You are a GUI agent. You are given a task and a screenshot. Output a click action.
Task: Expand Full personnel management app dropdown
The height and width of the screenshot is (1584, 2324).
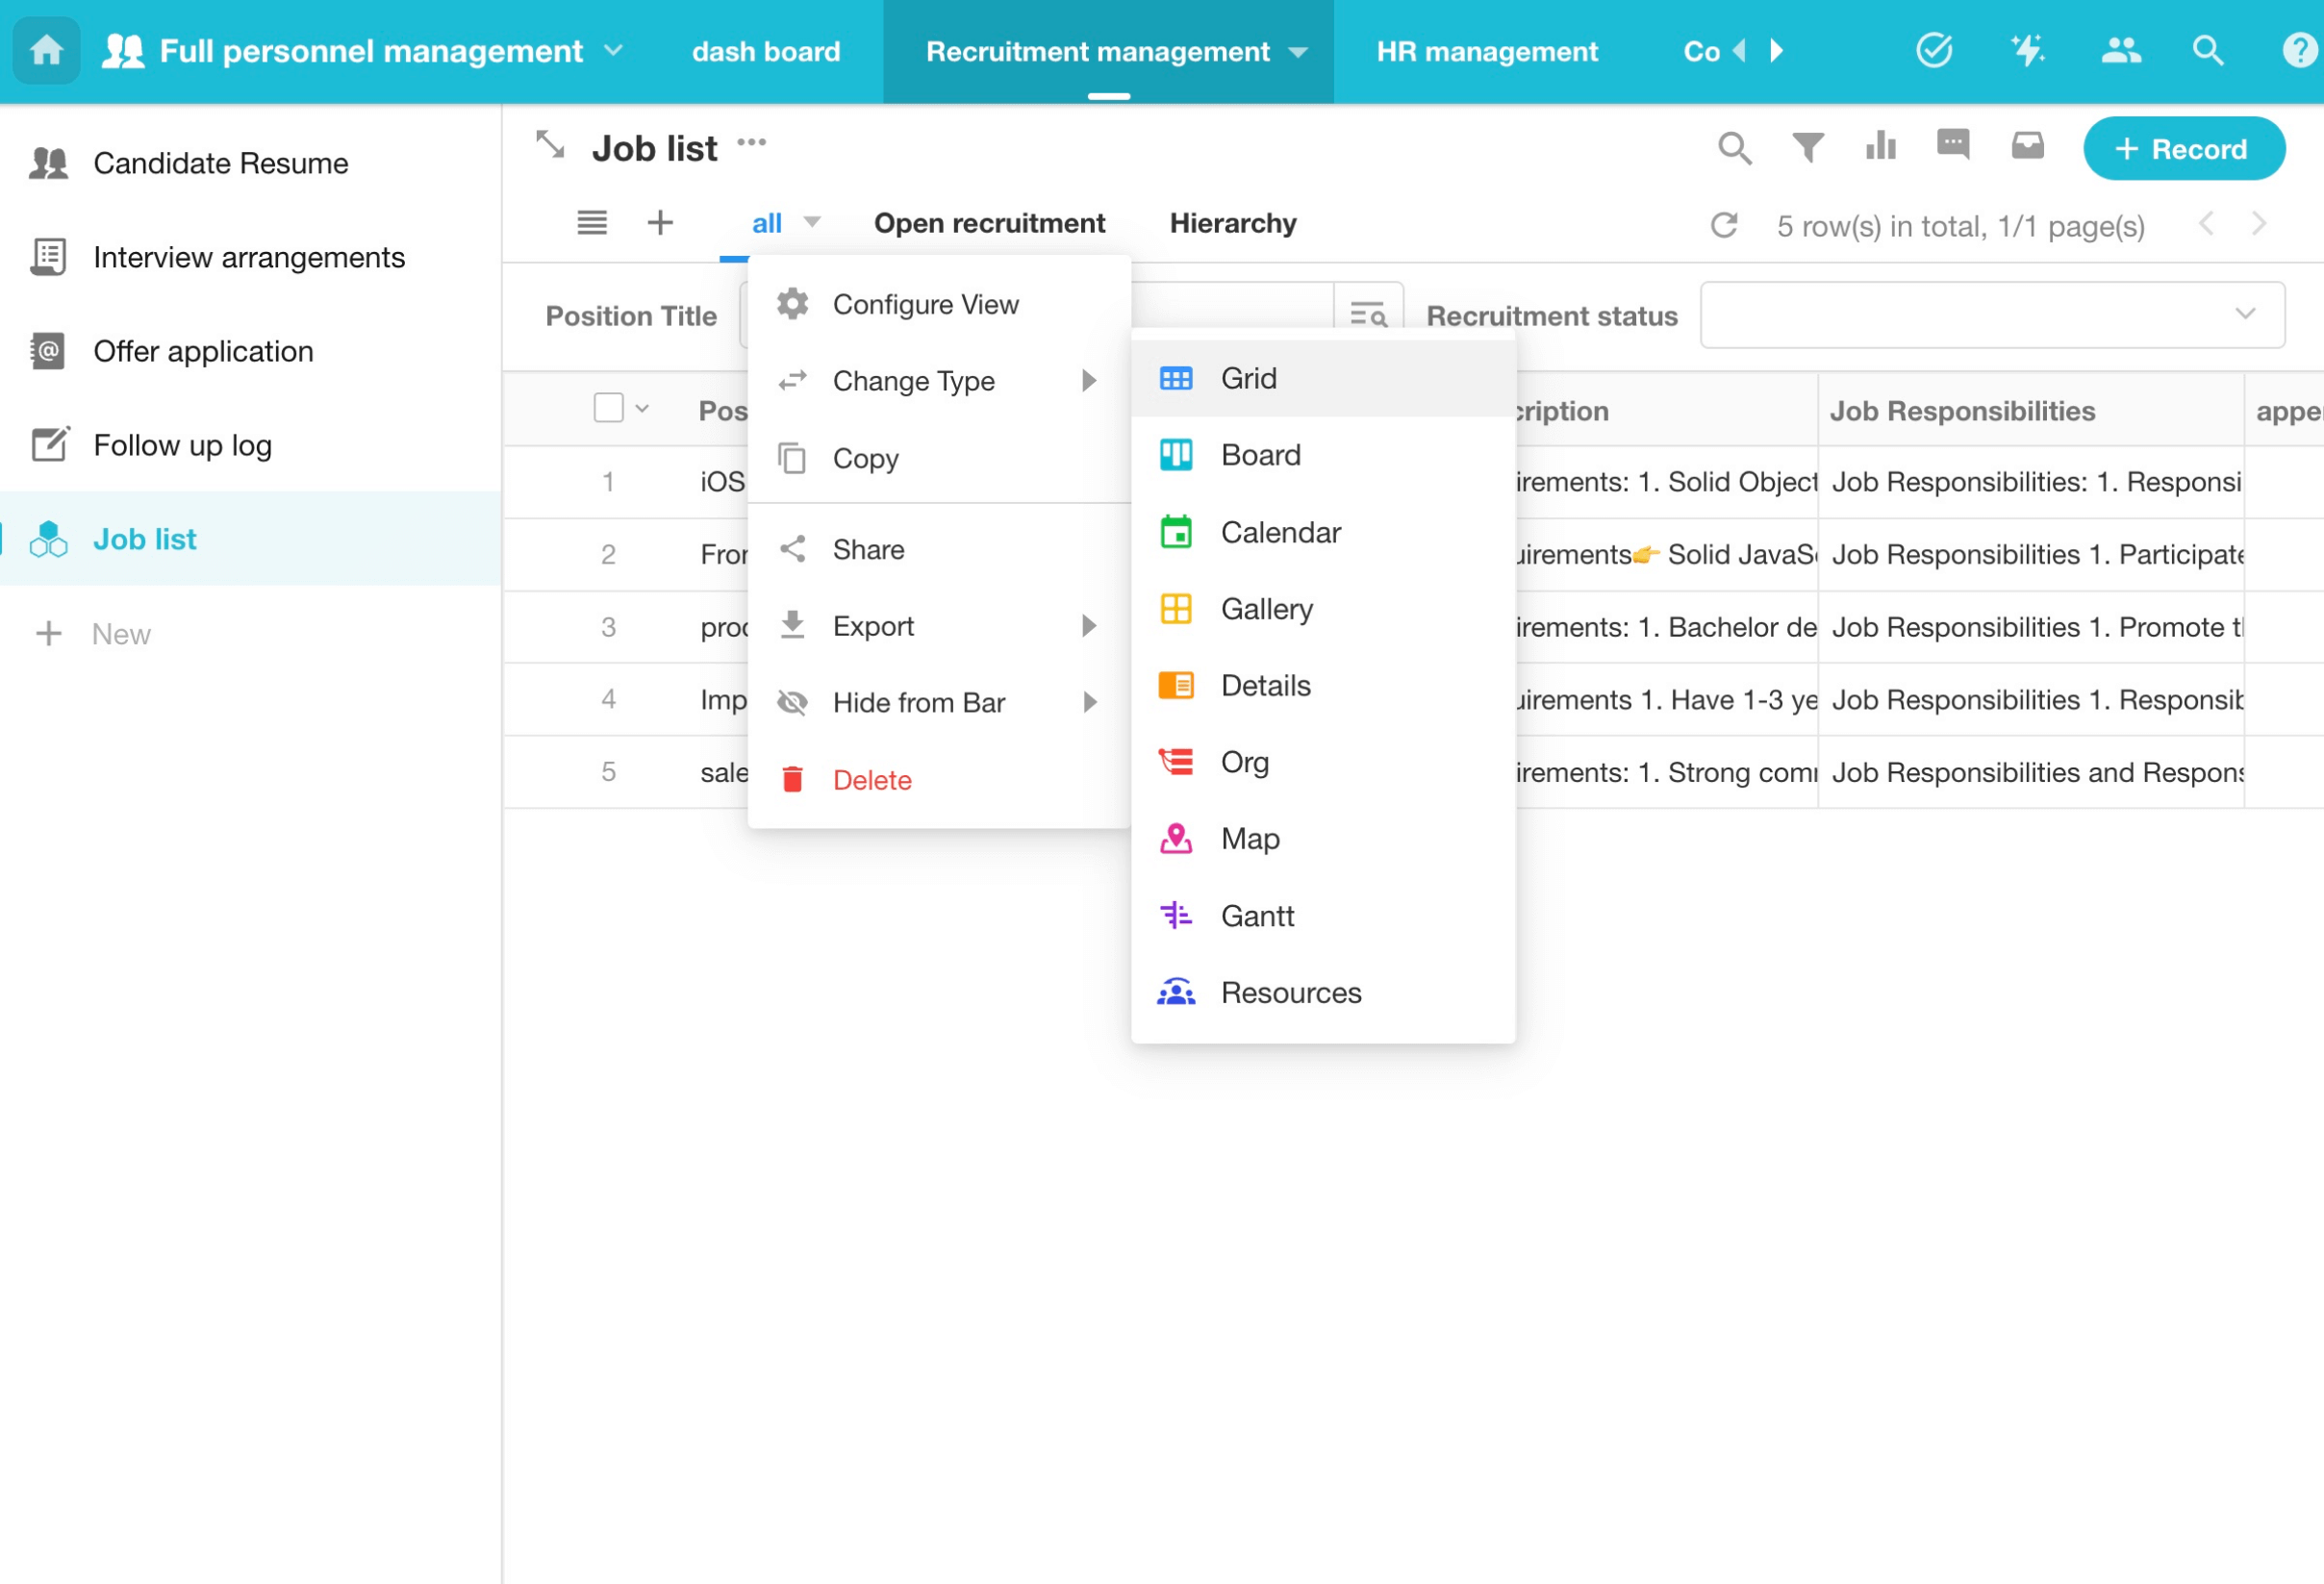[x=614, y=50]
